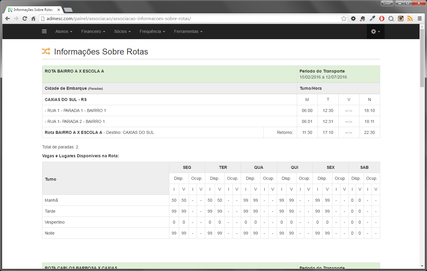
Task: Open Chrome's main menu button
Action: tap(420, 18)
